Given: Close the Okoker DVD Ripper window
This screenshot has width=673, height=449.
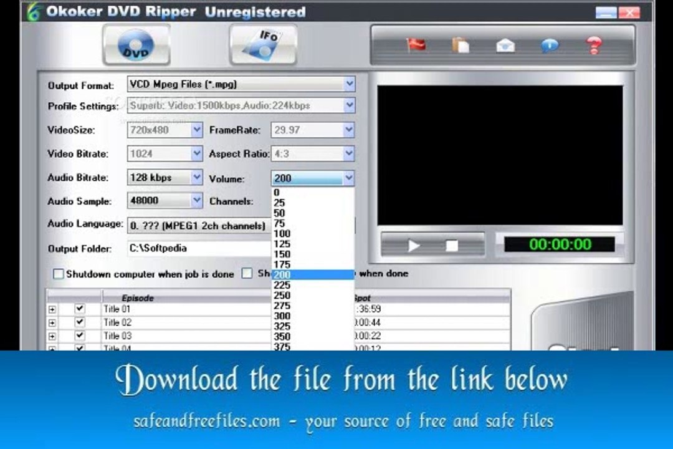Looking at the screenshot, I should pyautogui.click(x=629, y=12).
